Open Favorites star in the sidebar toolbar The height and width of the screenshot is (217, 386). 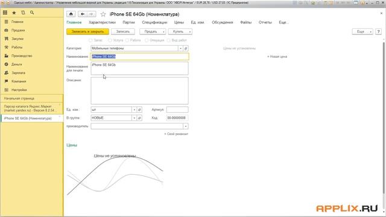tap(14, 13)
